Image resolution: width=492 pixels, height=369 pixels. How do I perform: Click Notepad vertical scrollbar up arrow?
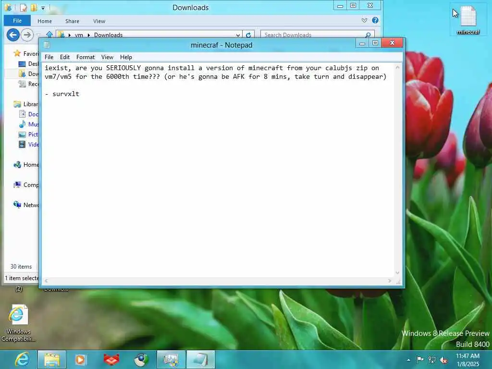pos(397,67)
